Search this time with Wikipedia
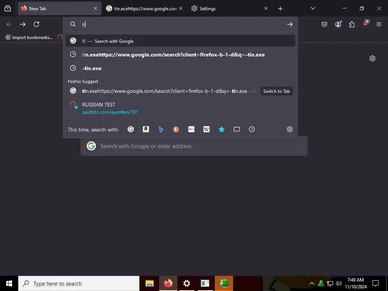Viewport: 388px width, 291px height. pyautogui.click(x=207, y=129)
